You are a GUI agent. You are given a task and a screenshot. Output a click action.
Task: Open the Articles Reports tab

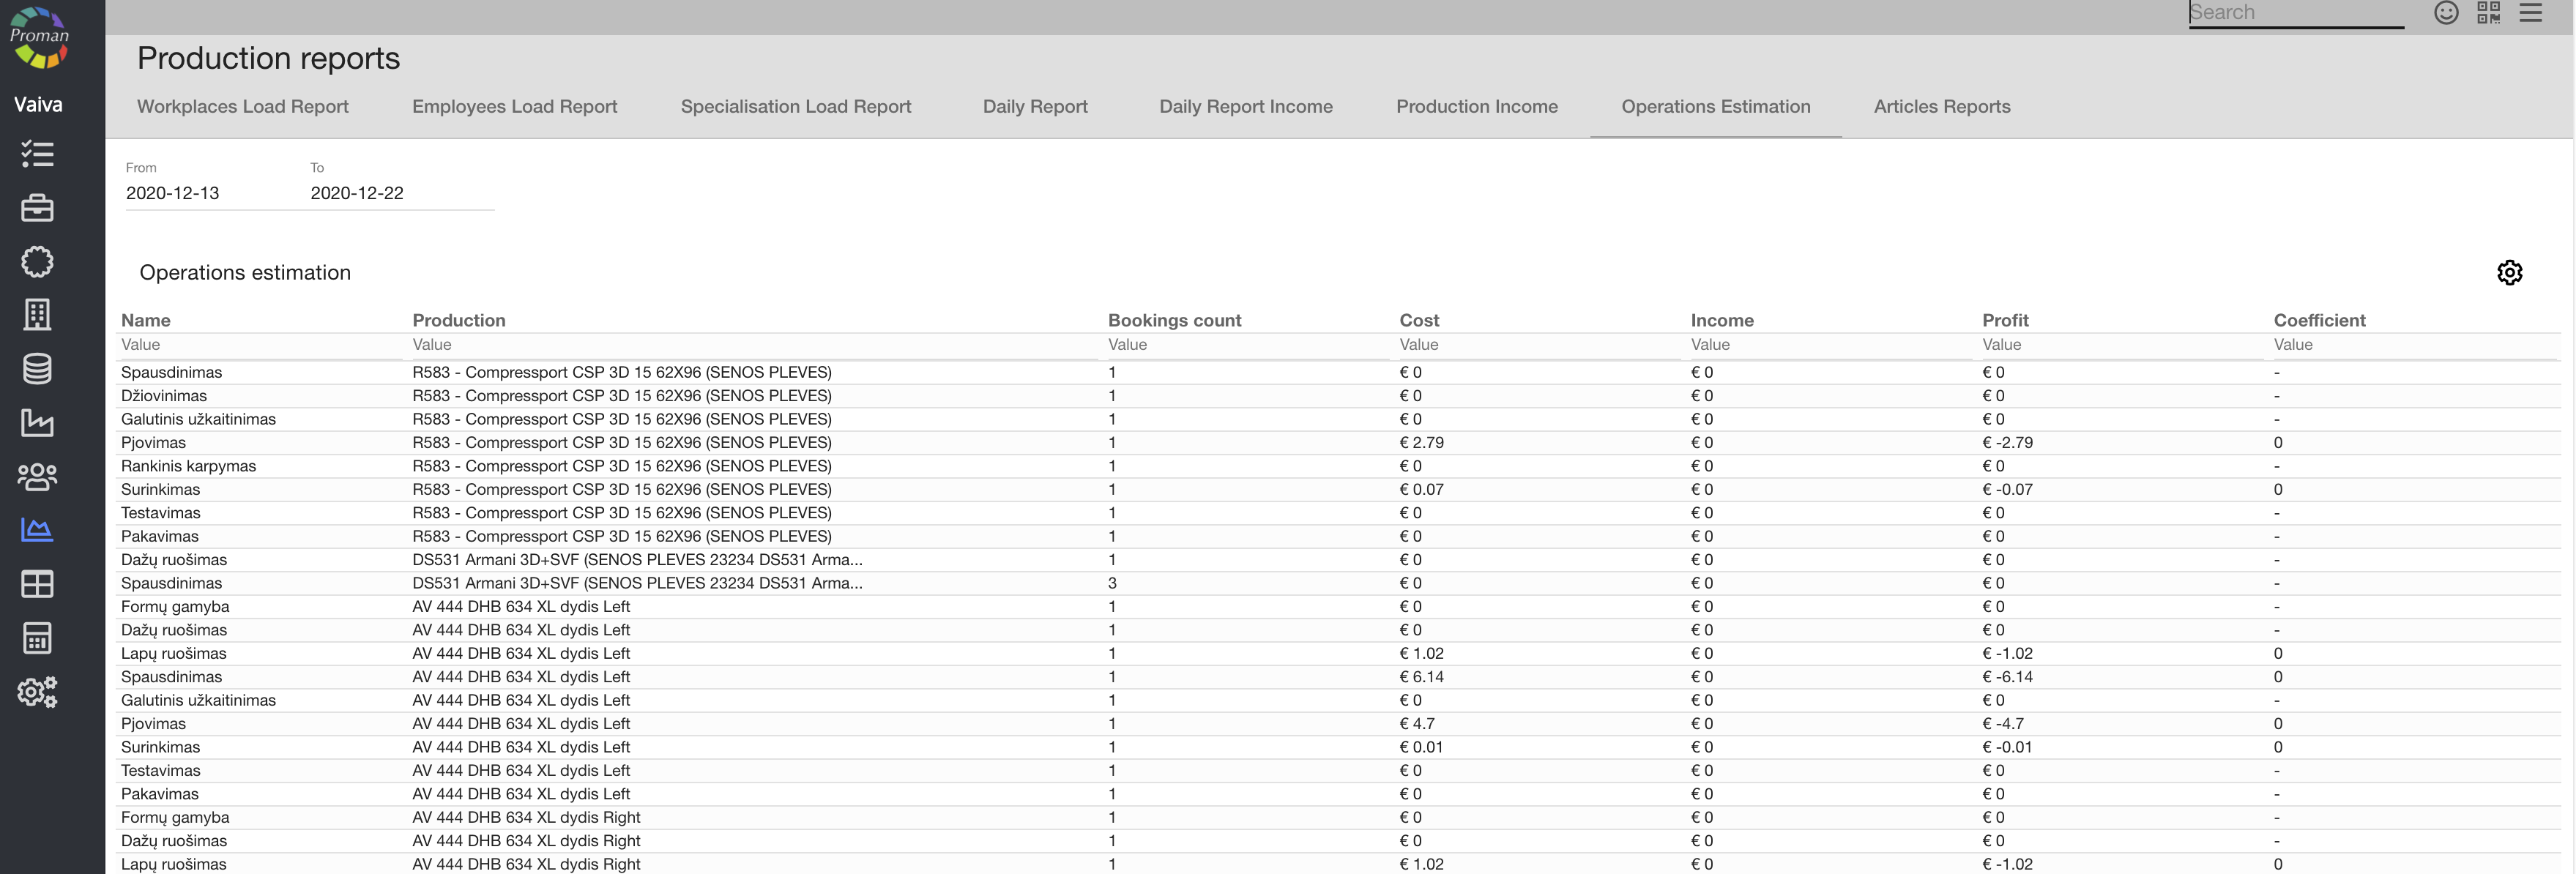[1941, 107]
